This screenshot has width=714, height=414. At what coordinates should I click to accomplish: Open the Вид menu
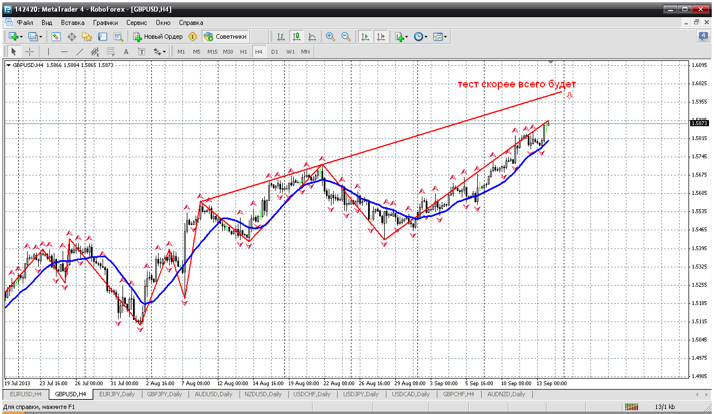coord(47,23)
